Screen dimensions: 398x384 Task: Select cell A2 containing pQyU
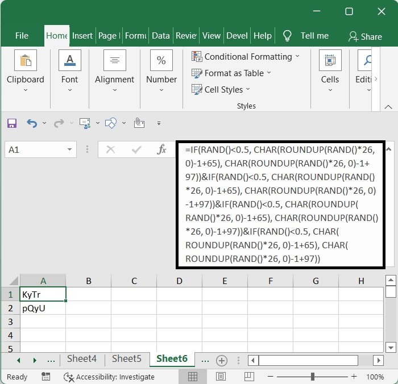coord(43,308)
